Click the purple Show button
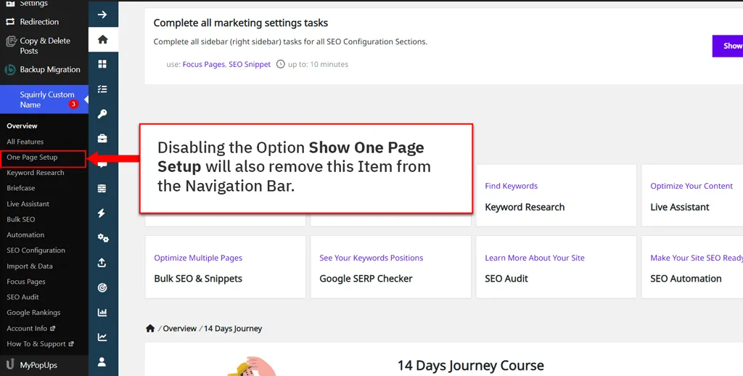 point(728,46)
